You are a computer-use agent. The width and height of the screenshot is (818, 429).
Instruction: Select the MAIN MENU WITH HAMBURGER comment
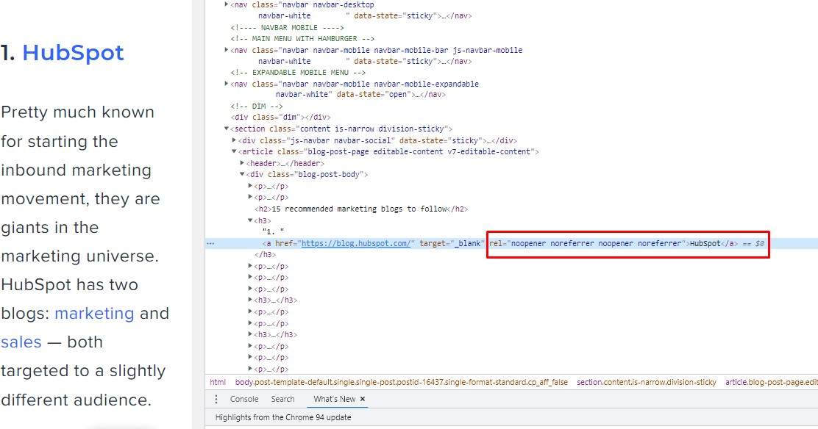click(302, 39)
